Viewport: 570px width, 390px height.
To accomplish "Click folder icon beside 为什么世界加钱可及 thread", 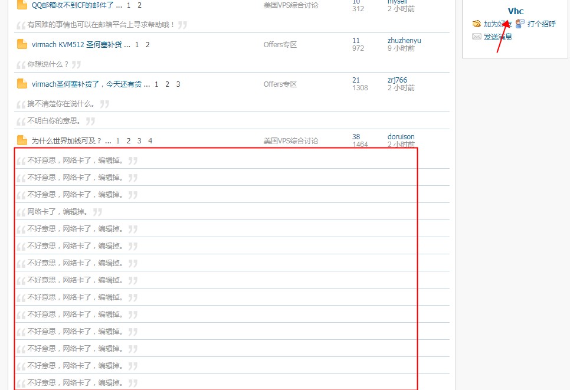I will pyautogui.click(x=22, y=140).
